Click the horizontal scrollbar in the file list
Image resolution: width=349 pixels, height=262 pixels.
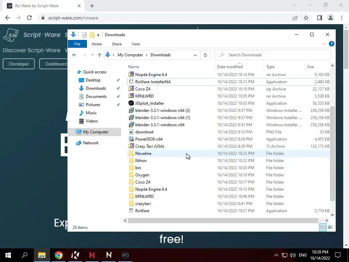tap(223, 221)
